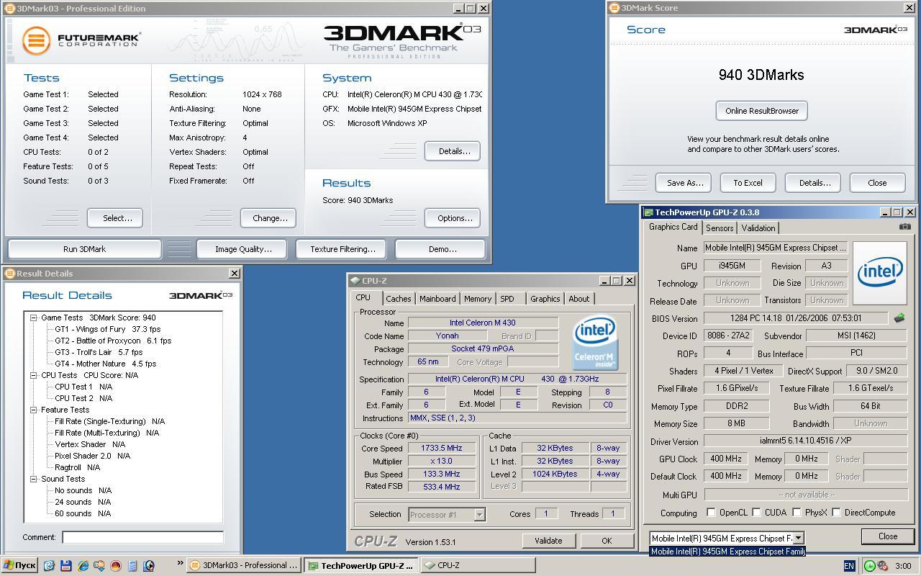Click the blocked-sign tray icon
Viewport: 921px width, 576px height.
tap(882, 566)
